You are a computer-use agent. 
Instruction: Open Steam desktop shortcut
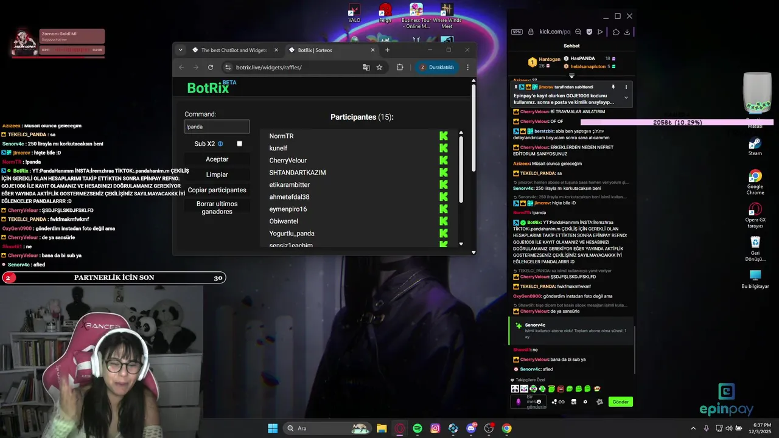[755, 147]
